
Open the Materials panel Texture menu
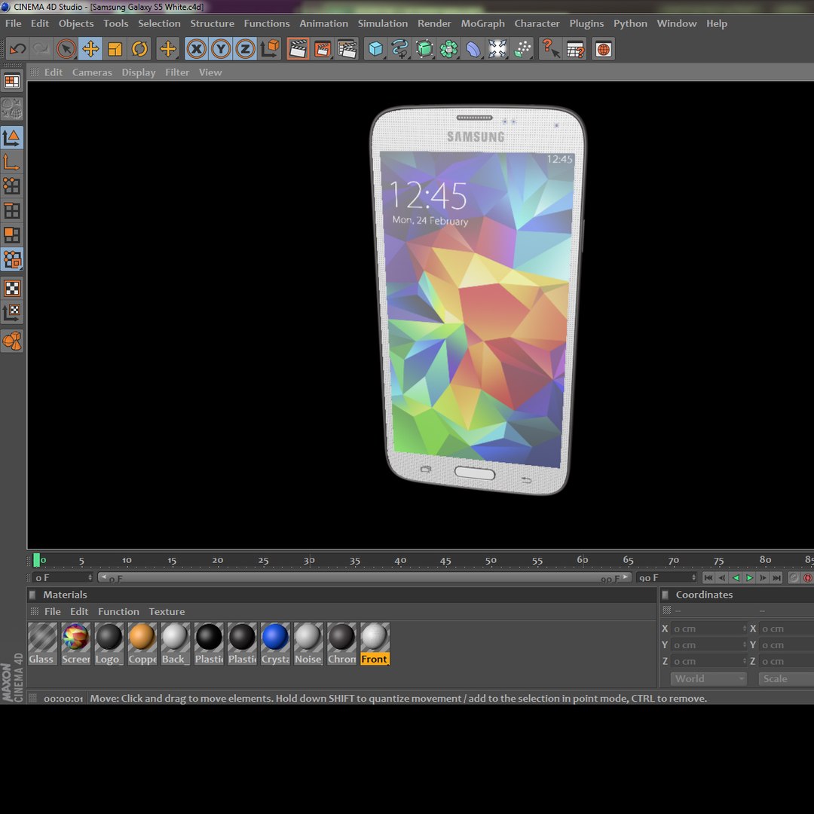click(x=167, y=611)
